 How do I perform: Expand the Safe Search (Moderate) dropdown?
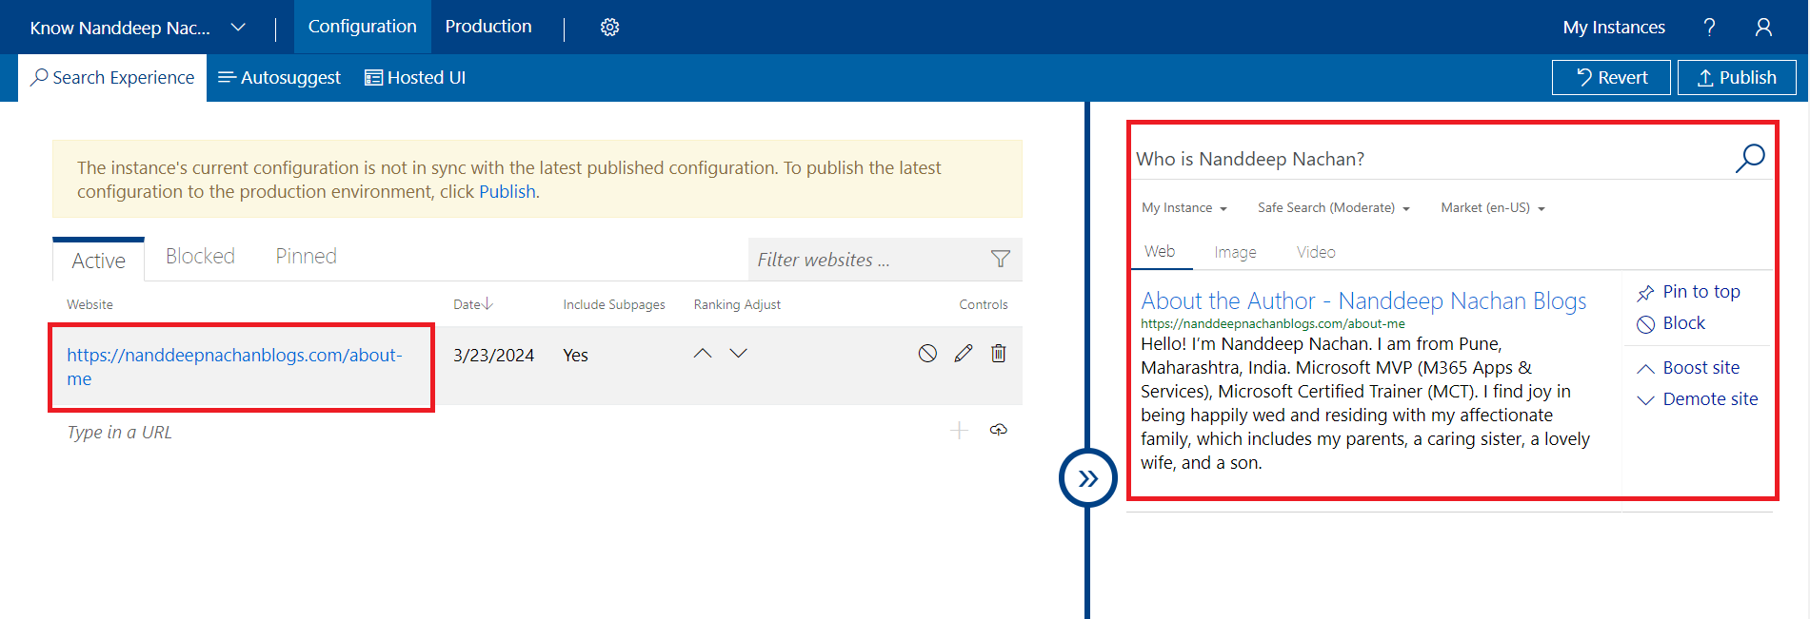[x=1332, y=208]
